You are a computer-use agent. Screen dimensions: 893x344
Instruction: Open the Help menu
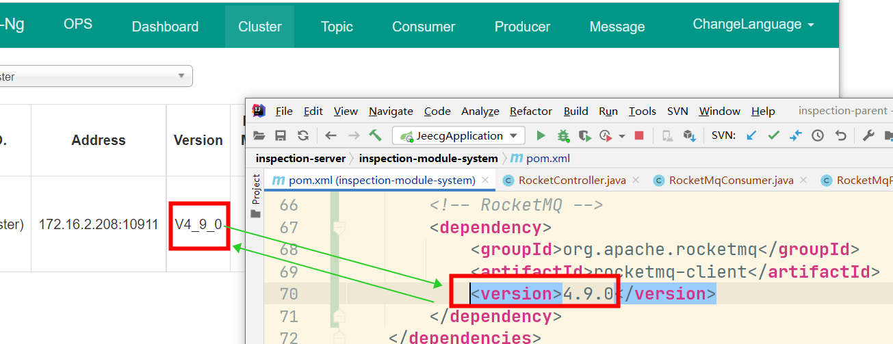763,111
